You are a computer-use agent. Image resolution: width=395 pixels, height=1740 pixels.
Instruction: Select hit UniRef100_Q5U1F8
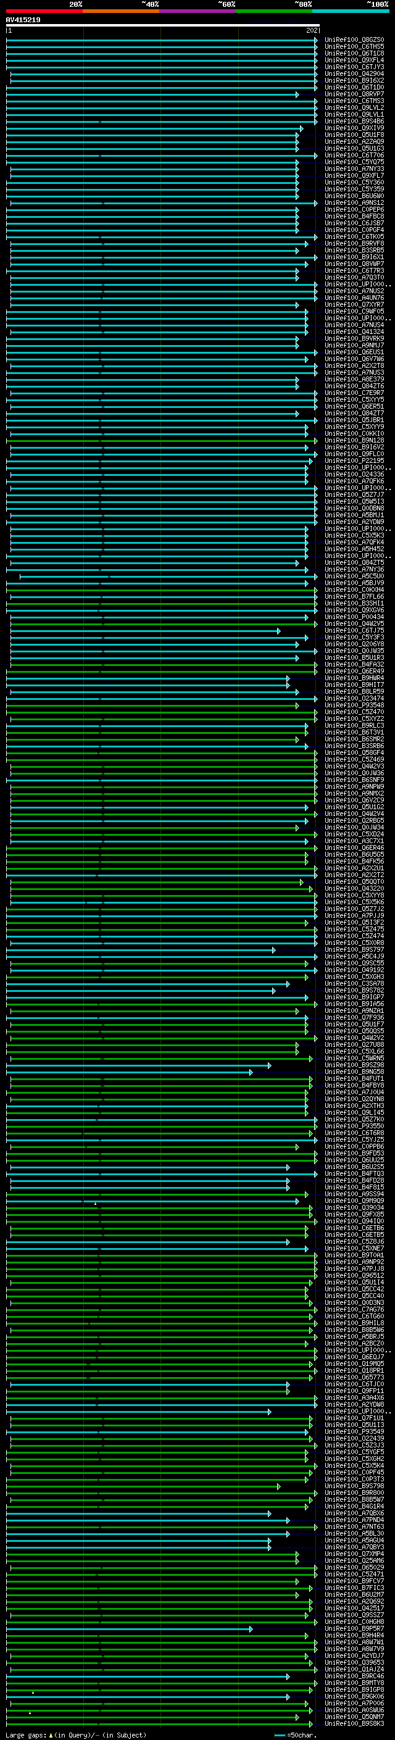coord(354,135)
